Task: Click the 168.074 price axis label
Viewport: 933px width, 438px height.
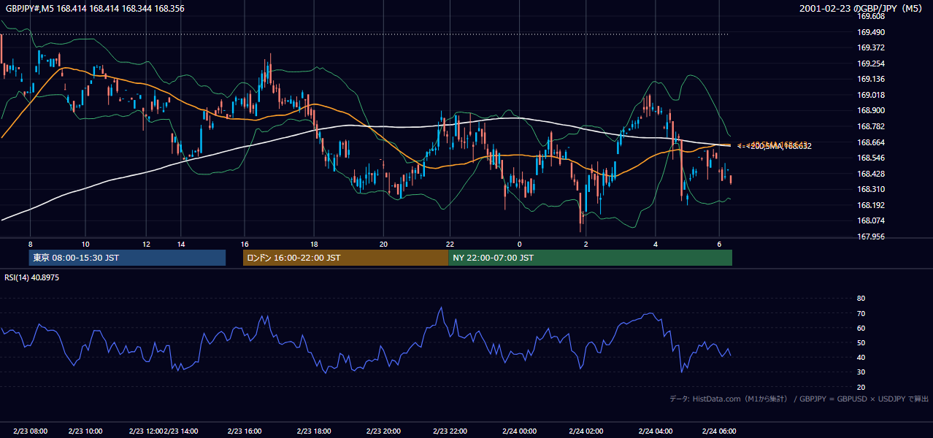Action: pos(870,220)
